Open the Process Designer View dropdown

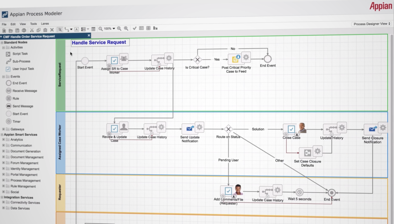(x=372, y=24)
